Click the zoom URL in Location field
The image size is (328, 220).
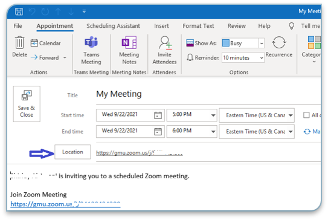coord(140,153)
